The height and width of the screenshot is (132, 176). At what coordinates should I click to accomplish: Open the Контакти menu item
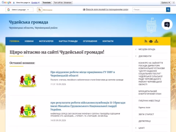tap(108, 41)
